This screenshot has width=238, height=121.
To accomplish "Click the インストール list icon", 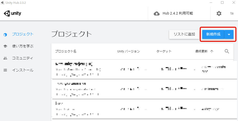I will (5, 70).
